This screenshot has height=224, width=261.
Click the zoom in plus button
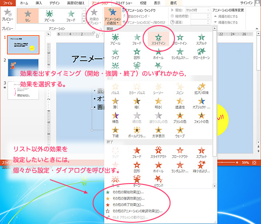pos(237,163)
